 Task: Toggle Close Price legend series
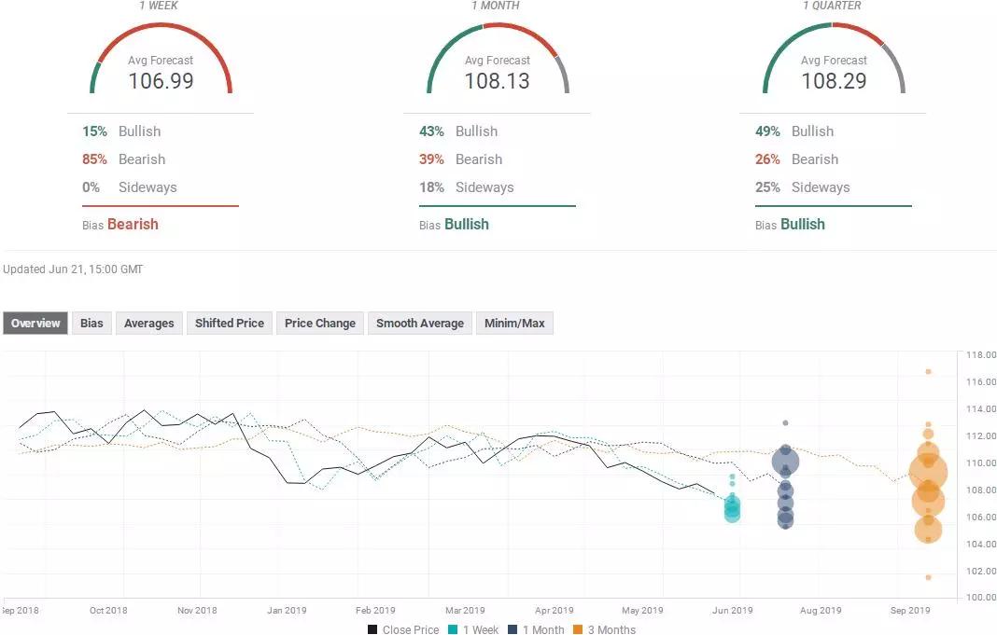click(x=402, y=629)
